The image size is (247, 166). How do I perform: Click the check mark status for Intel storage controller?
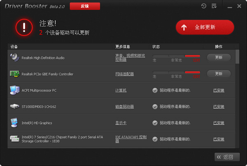coord(155,139)
